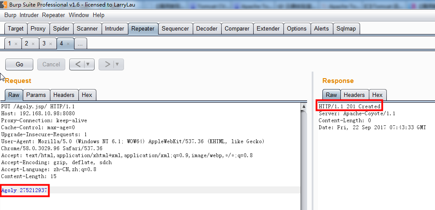This screenshot has height=210, width=435.
Task: Close Repeater tab 1 with its x
Action: click(x=16, y=44)
